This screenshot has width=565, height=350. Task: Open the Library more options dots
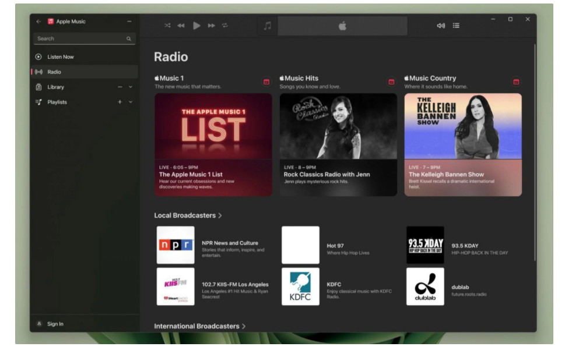click(120, 87)
